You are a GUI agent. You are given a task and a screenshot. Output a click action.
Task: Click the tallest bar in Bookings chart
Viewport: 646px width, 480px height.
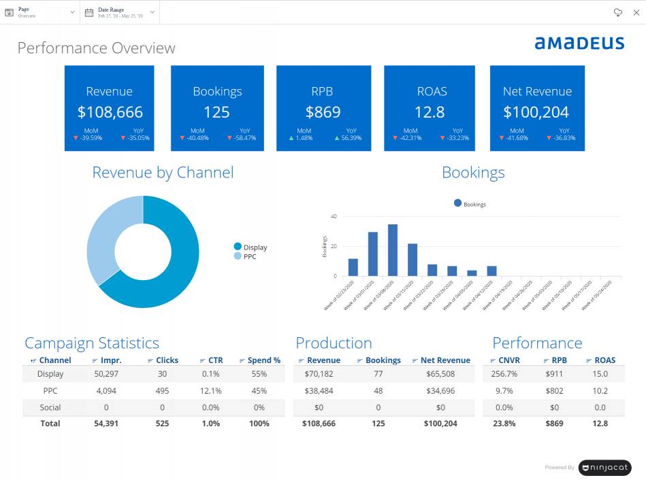point(393,250)
